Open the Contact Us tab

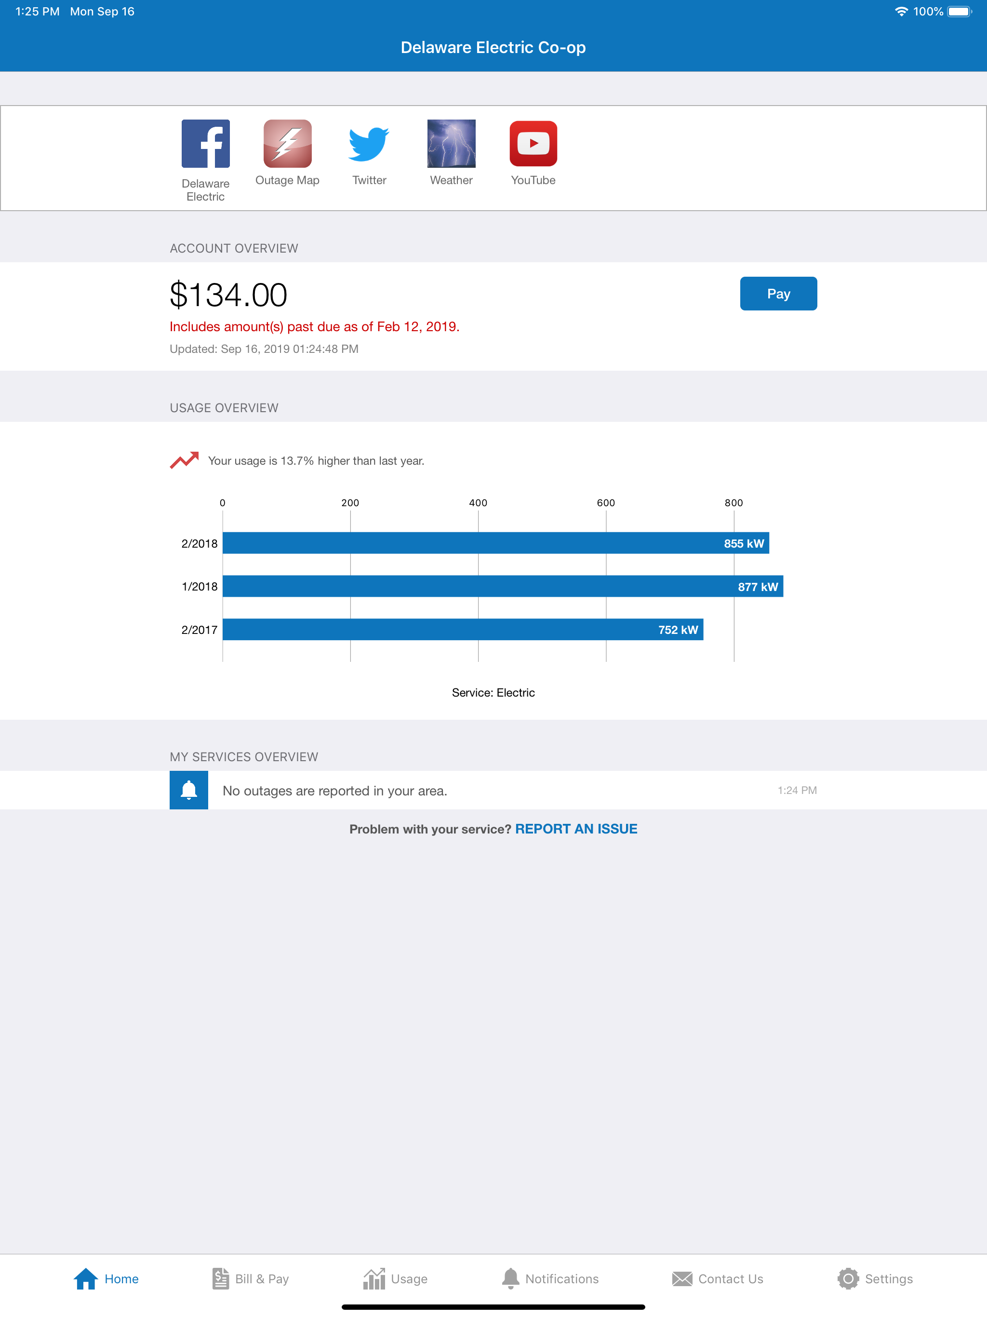tap(717, 1279)
